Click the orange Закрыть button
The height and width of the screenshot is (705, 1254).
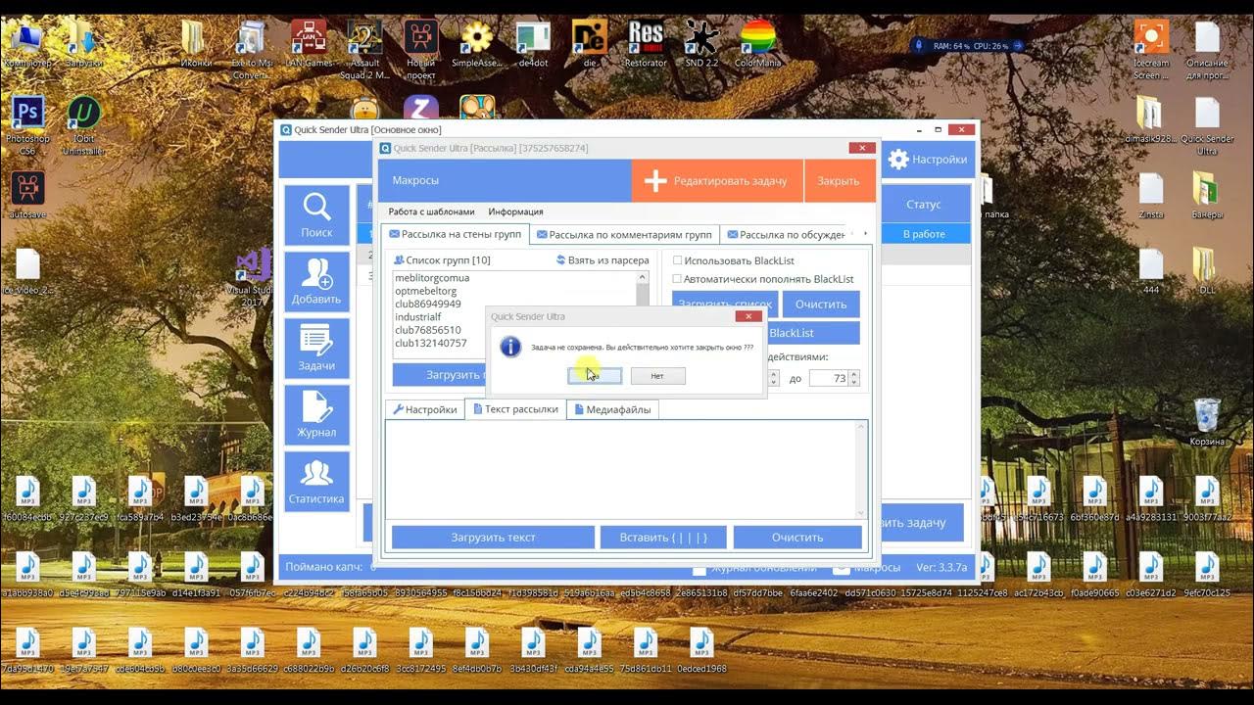pyautogui.click(x=839, y=180)
